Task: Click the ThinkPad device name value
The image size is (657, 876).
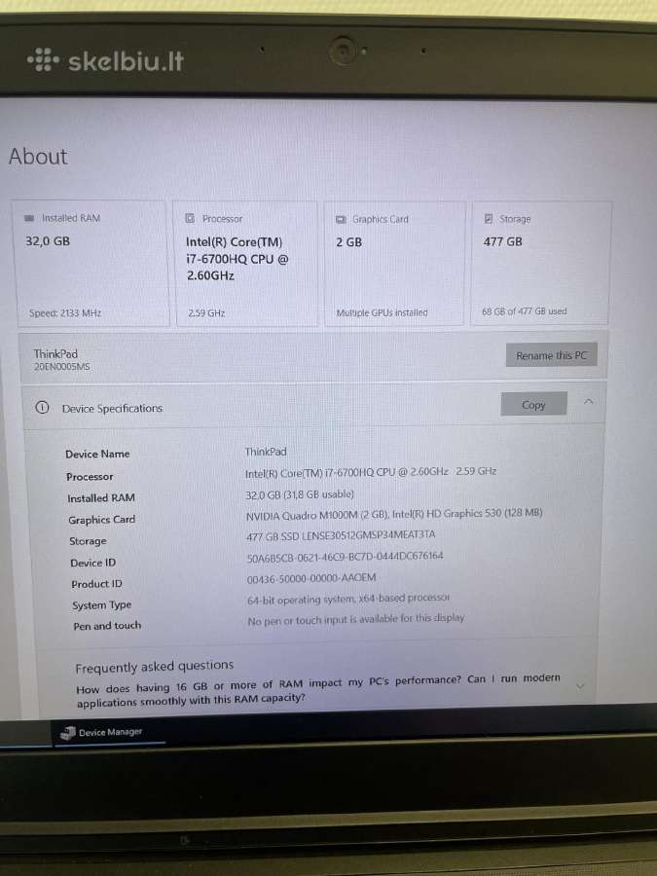Action: point(266,452)
